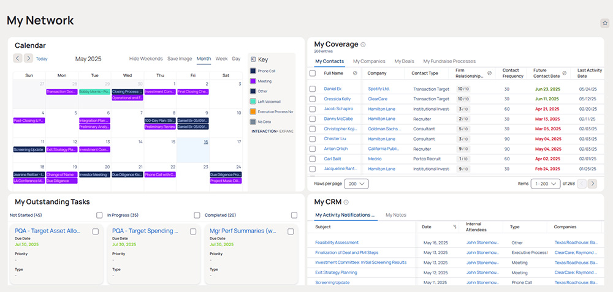
Task: Click the favorite star icon at top right
Action: [x=604, y=23]
